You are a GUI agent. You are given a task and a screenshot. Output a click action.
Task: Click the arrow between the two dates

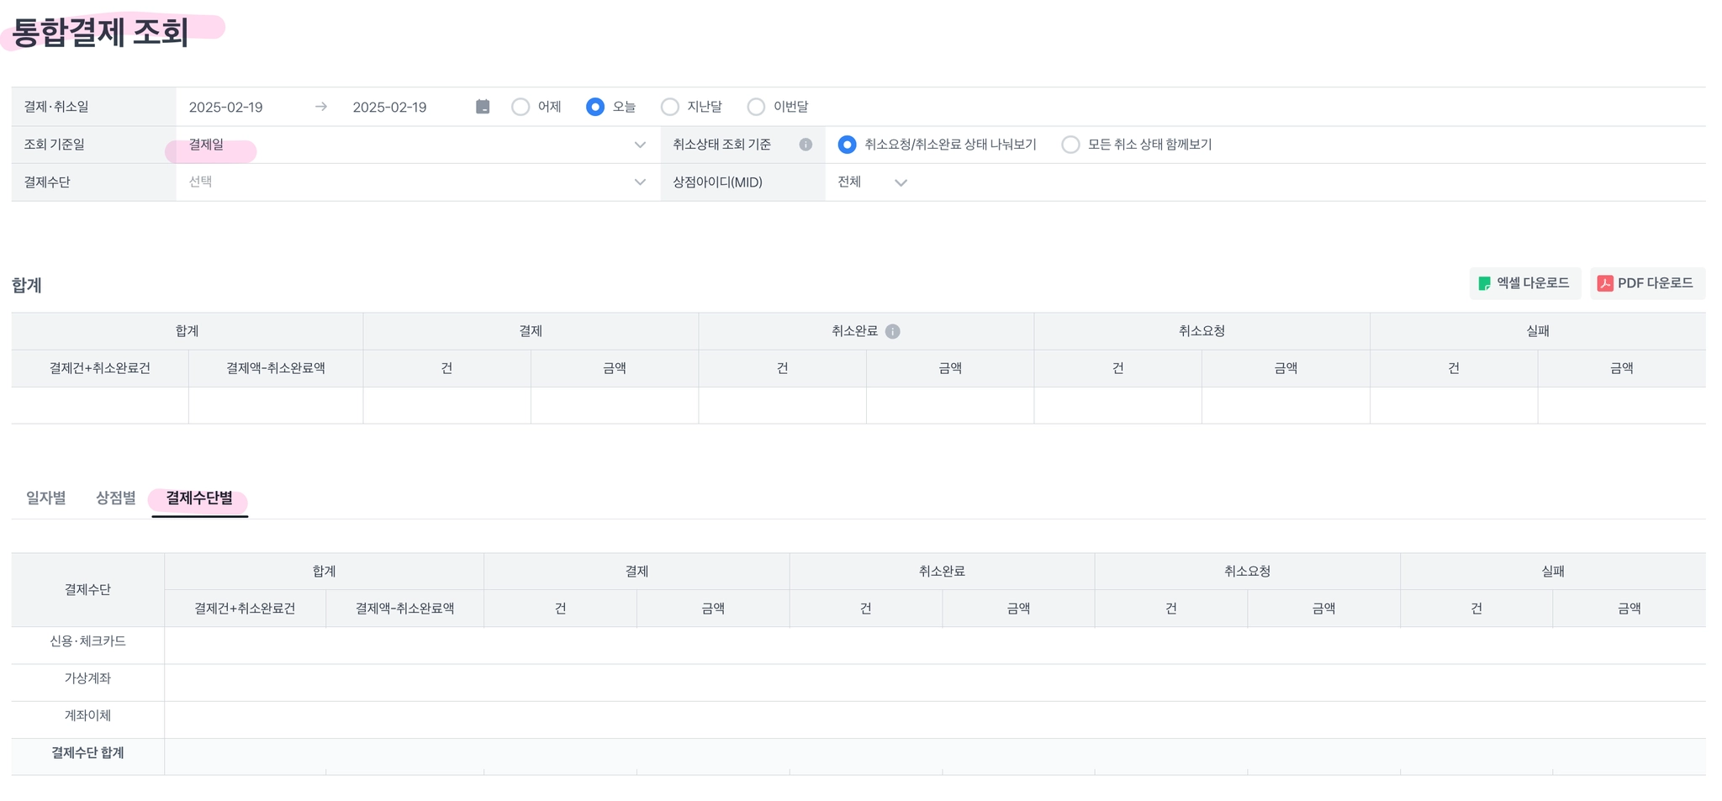click(x=321, y=107)
